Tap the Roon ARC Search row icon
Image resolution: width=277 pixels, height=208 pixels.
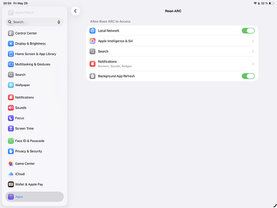click(92, 52)
